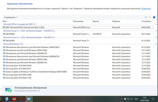Click install date 04.03.2026

coord(146,27)
